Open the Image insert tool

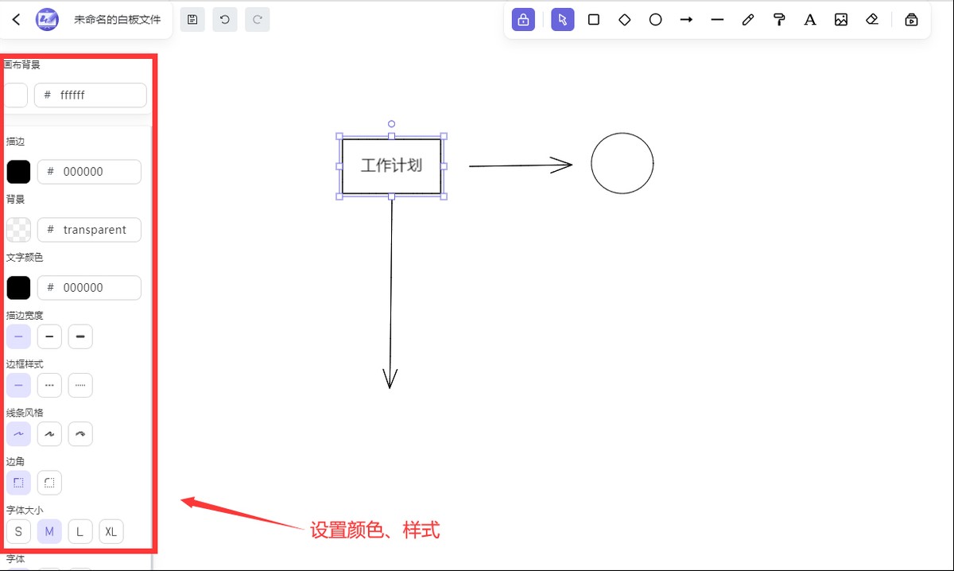(841, 19)
